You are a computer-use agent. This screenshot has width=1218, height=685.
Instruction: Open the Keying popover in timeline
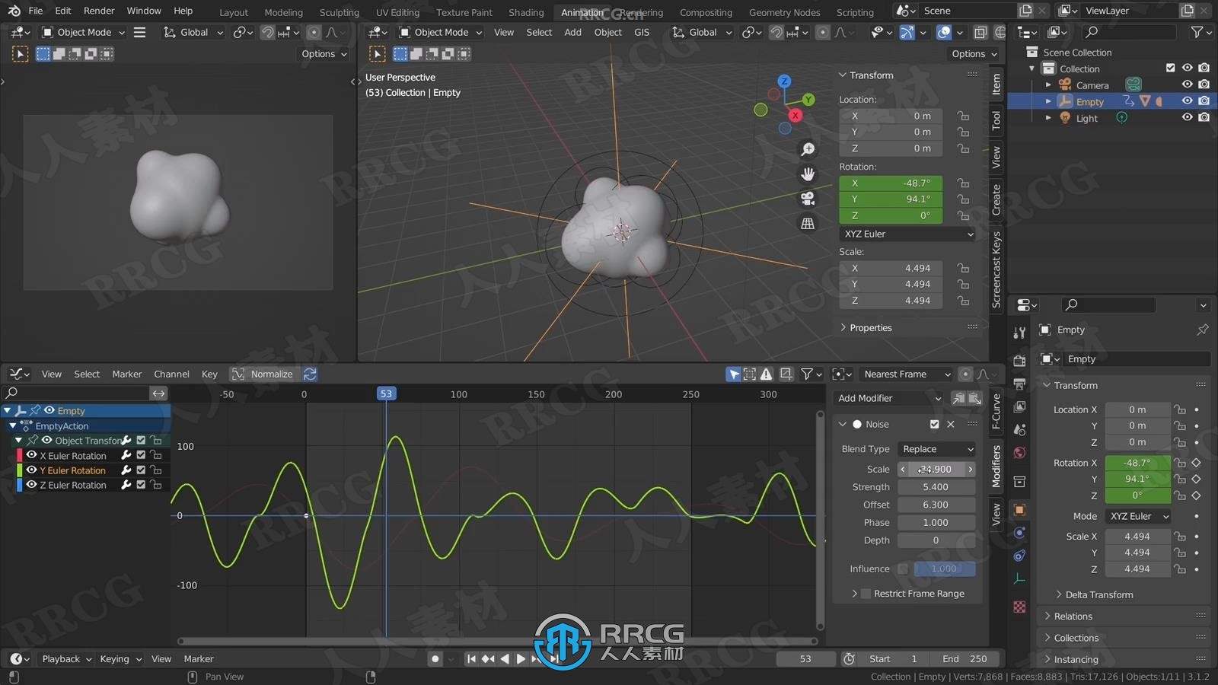click(120, 659)
